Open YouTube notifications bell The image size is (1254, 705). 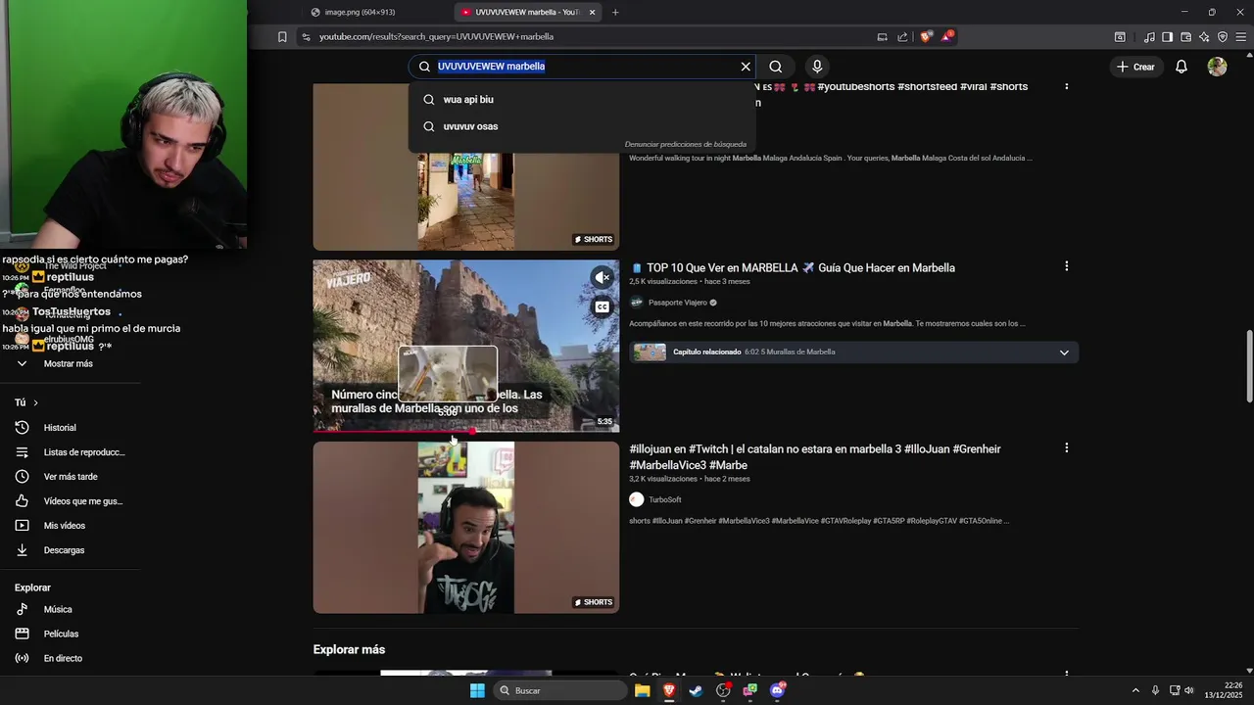[1182, 67]
